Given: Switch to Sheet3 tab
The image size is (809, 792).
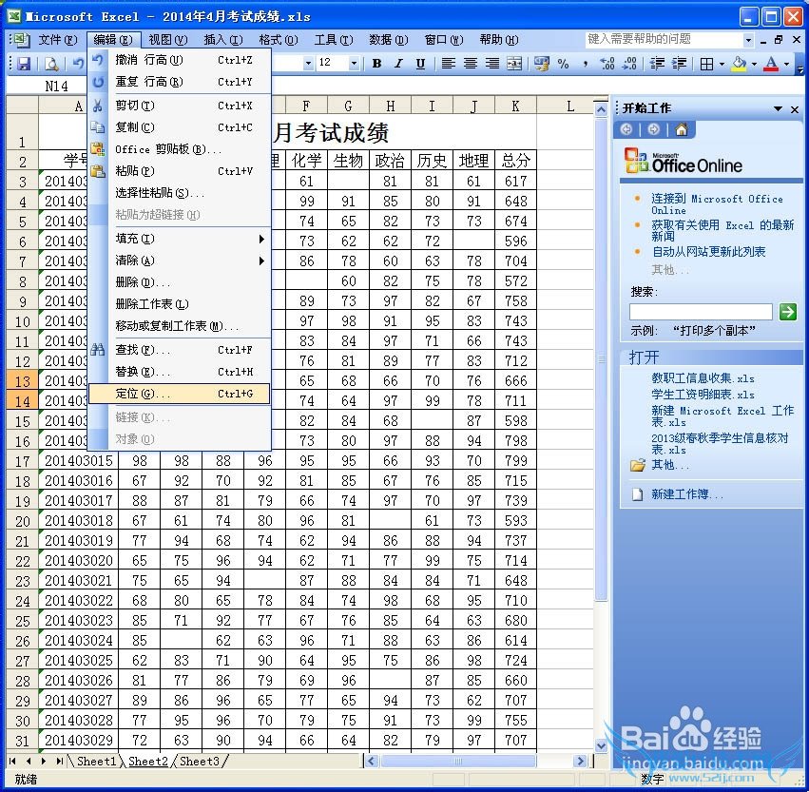Looking at the screenshot, I should (x=199, y=761).
